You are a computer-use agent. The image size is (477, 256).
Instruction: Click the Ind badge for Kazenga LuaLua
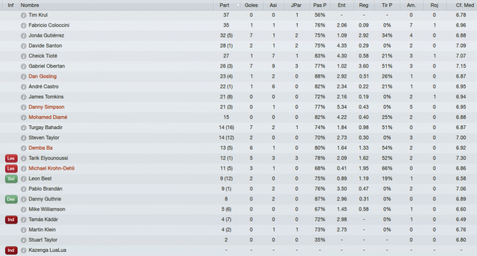point(11,250)
